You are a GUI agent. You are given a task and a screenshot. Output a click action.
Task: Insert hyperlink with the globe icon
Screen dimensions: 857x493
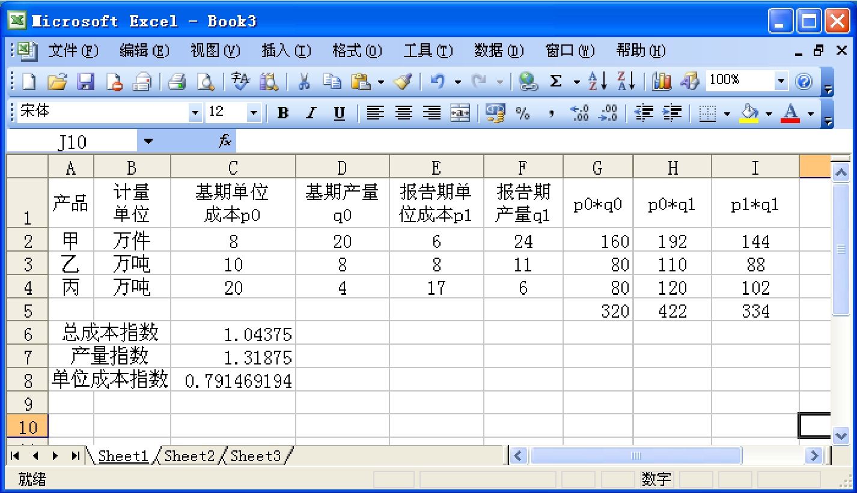tap(528, 81)
